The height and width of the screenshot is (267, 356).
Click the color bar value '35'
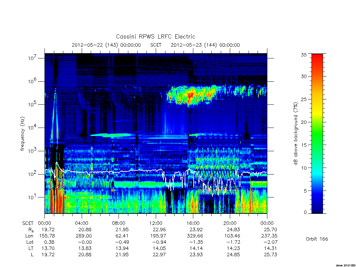pyautogui.click(x=304, y=55)
